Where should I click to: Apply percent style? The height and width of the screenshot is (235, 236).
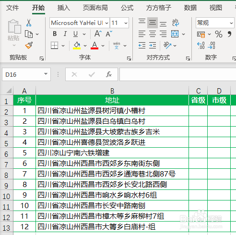pos(219,34)
